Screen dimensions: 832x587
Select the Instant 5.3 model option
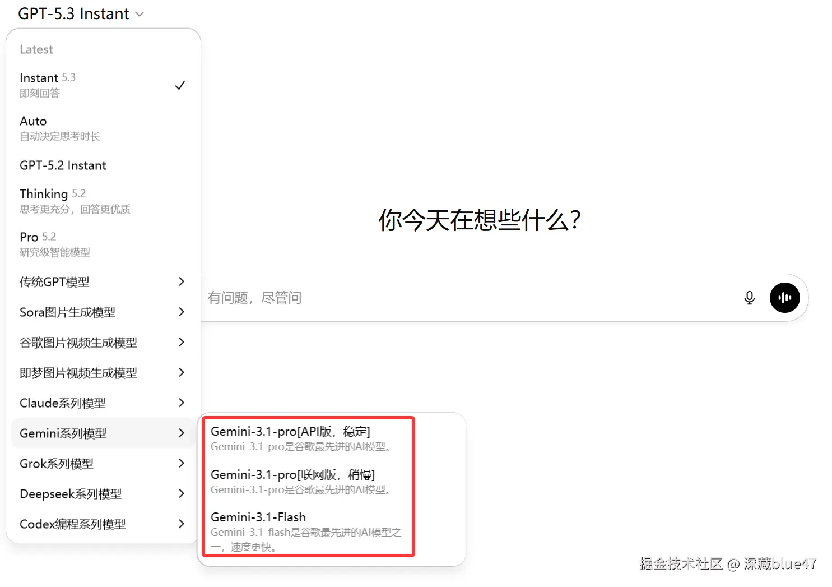click(103, 85)
